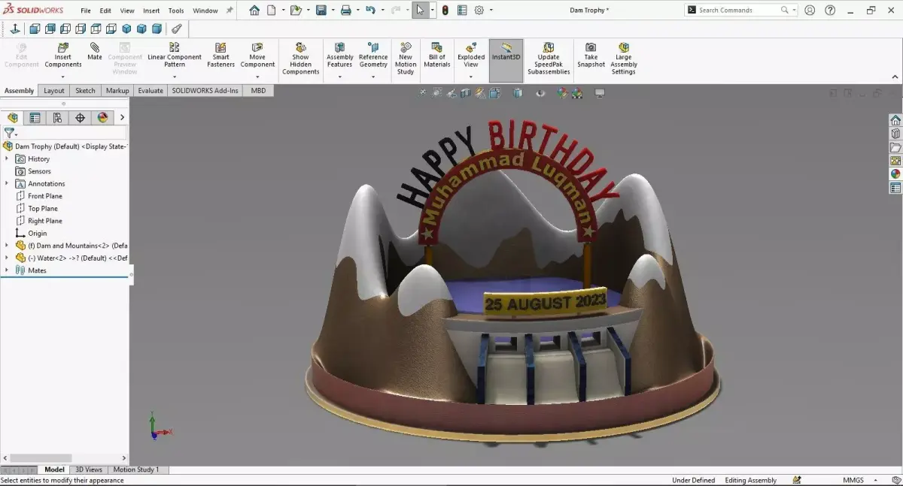Open the Tools menu
The image size is (903, 486).
tap(176, 11)
